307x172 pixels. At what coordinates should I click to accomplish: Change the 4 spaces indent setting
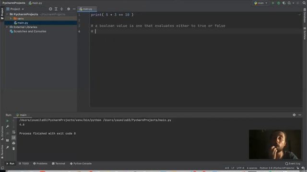point(252,168)
